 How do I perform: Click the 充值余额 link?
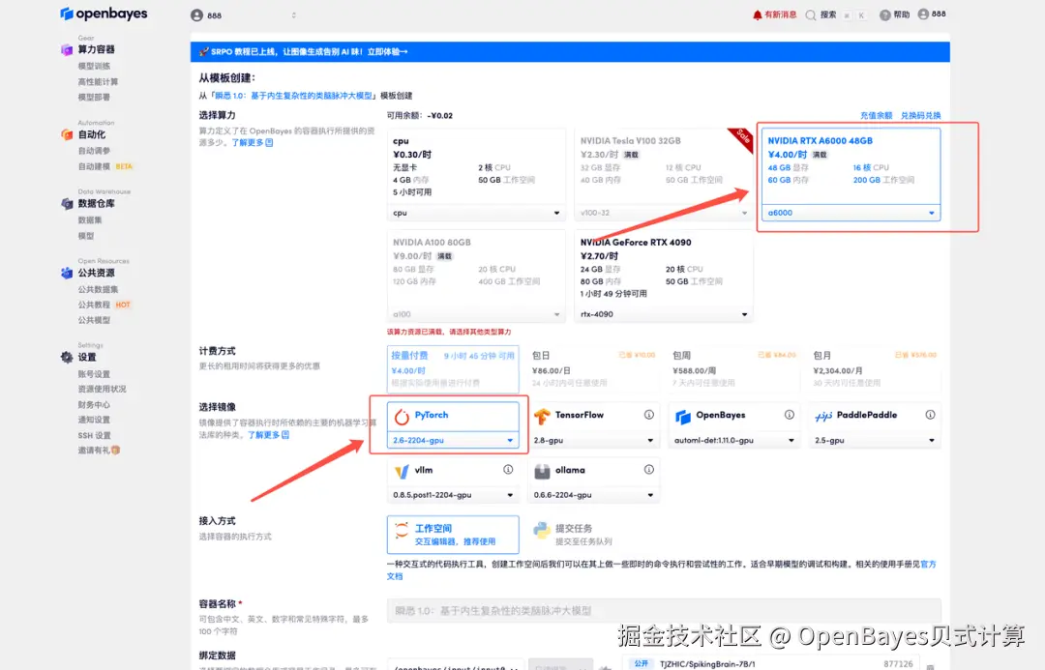[876, 115]
